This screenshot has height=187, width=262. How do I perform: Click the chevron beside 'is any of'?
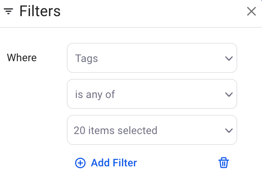coord(228,94)
